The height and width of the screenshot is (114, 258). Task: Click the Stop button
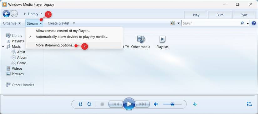tap(102, 104)
